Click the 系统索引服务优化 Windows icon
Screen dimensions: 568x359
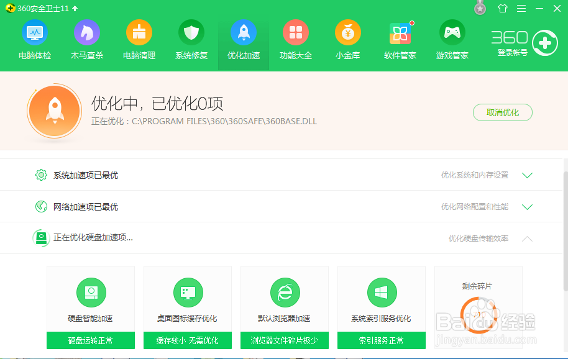[x=382, y=293]
